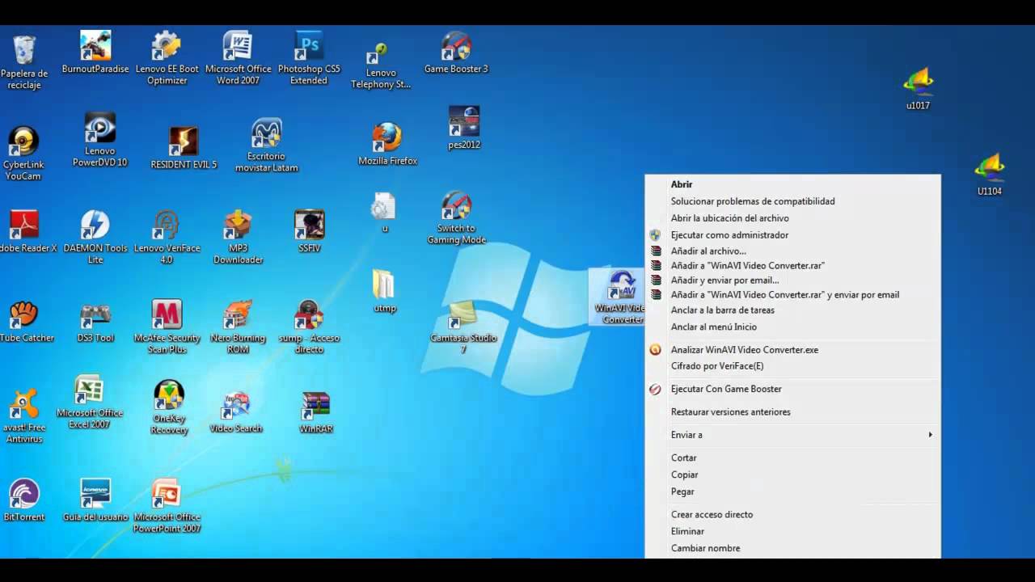Viewport: 1035px width, 582px height.
Task: Select MP3 Downloader icon
Action: [238, 237]
